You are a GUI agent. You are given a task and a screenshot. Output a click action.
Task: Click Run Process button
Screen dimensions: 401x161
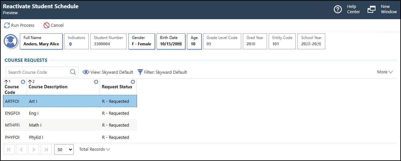tap(19, 25)
